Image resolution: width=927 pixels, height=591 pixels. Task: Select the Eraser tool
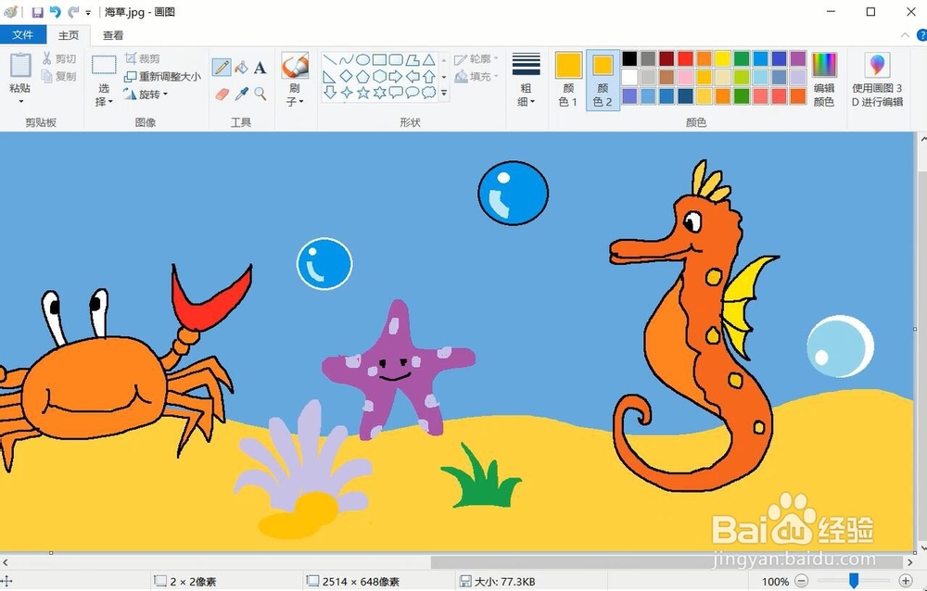point(222,94)
